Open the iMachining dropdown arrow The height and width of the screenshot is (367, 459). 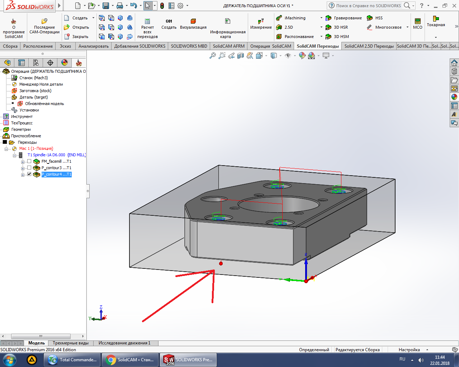point(321,18)
